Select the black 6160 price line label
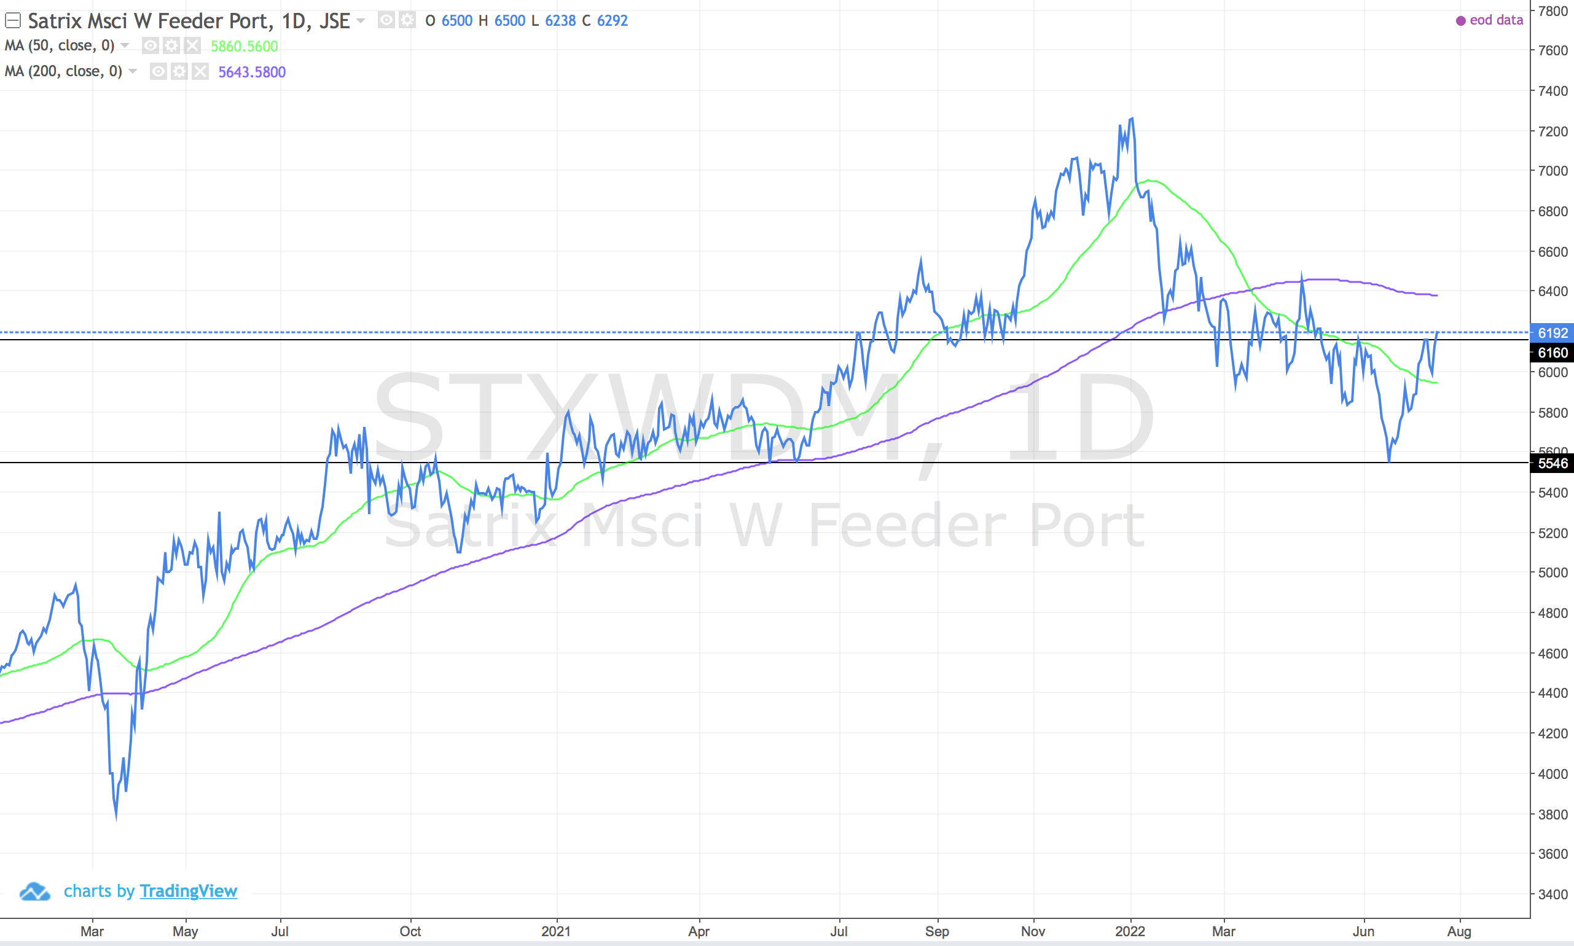The height and width of the screenshot is (946, 1574). pyautogui.click(x=1552, y=353)
